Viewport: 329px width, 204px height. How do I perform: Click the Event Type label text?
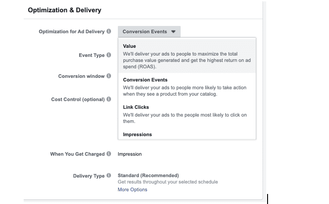(x=91, y=56)
